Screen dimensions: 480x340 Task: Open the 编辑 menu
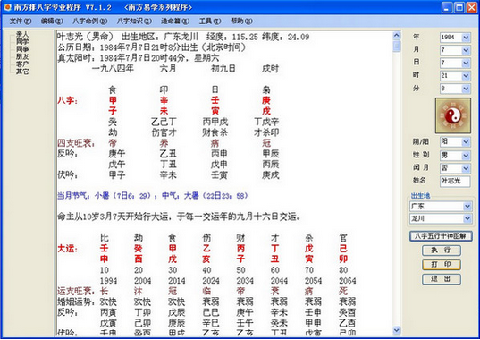[52, 21]
